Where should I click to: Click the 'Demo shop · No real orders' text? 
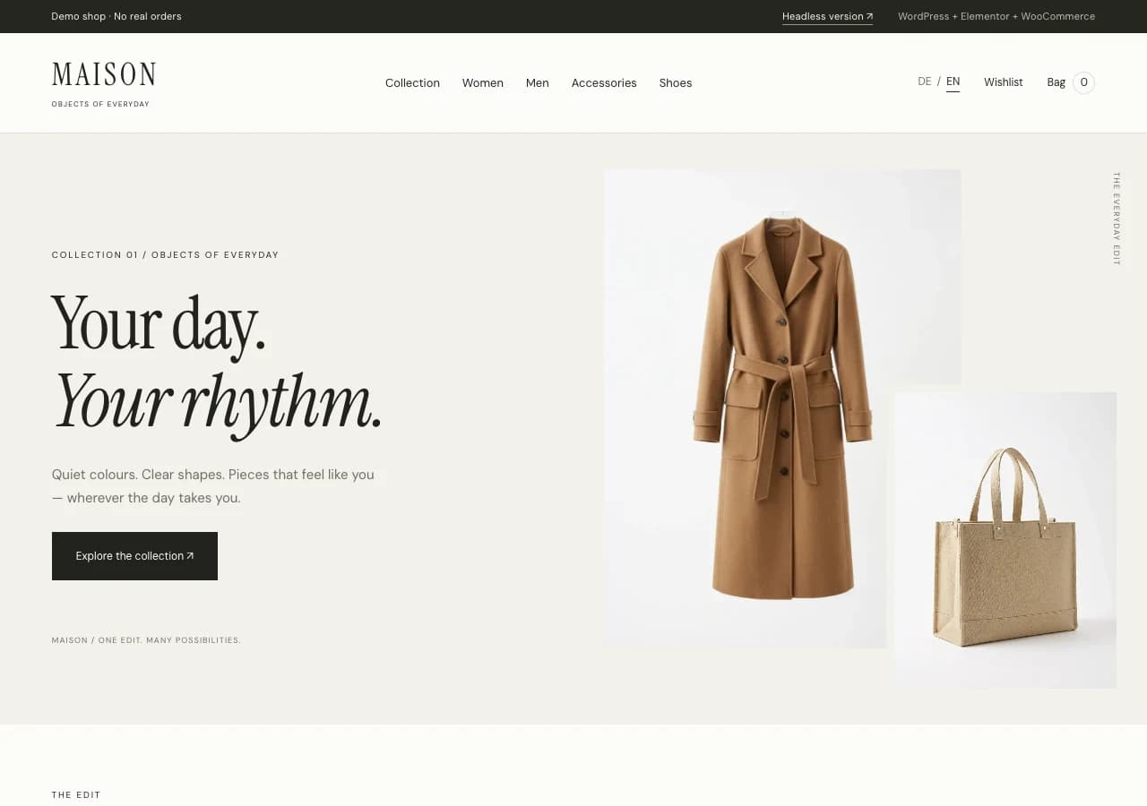click(x=116, y=16)
